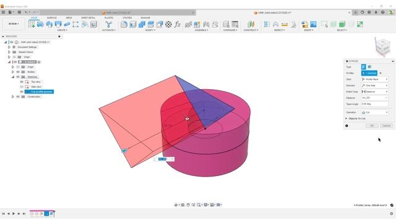Viewport: 396px width, 223px height.
Task: Open the Help question mark icon
Action: pos(383,12)
